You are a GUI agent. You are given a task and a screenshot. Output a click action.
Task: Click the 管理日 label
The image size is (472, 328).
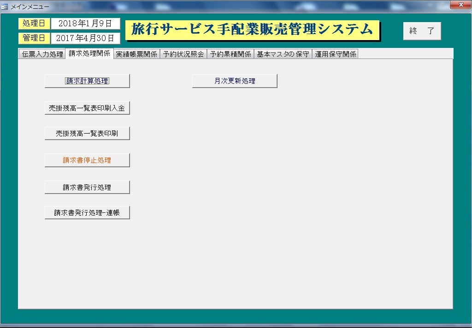click(x=34, y=38)
